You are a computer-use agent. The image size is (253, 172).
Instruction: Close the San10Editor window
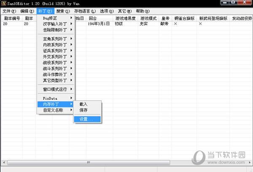point(245,3)
